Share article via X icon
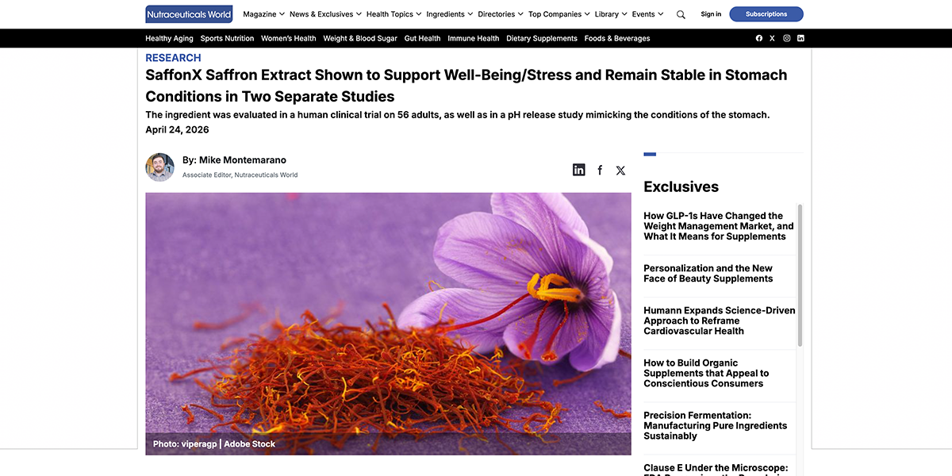Viewport: 952px width, 476px height. (620, 170)
